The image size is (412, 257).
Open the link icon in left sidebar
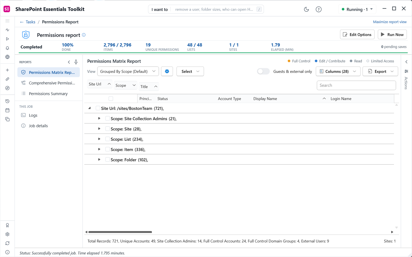[7, 79]
